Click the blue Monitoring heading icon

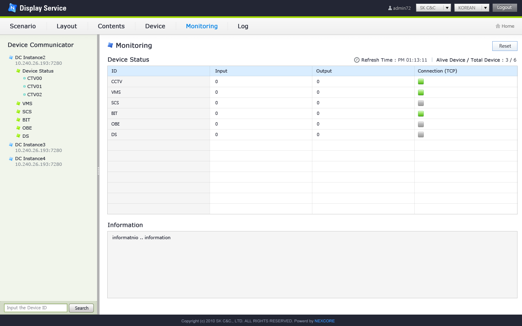110,45
